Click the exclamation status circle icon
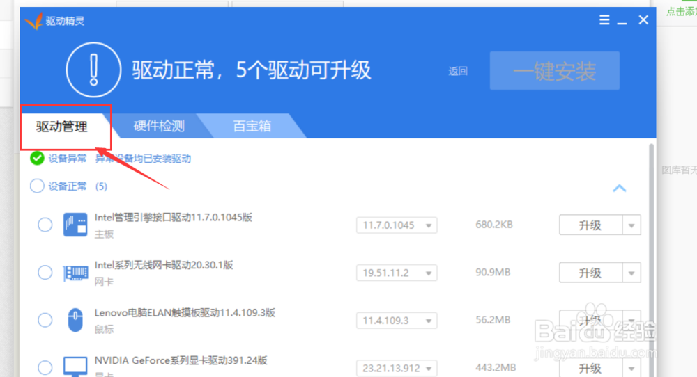697x377 pixels. 93,70
